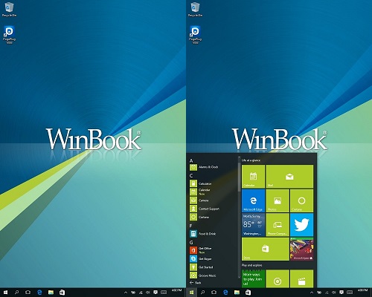Close Start menu via highlighted Start button
Image resolution: width=372 pixels, height=297 pixels.
(x=191, y=293)
